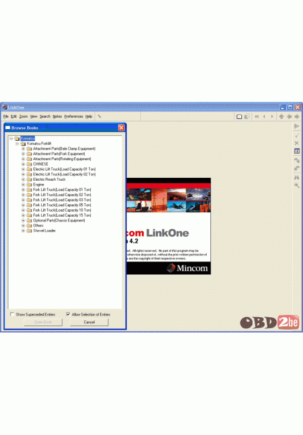This screenshot has height=435, width=303.
Task: Click the double left arrow toolbar icon
Action: (x=257, y=116)
